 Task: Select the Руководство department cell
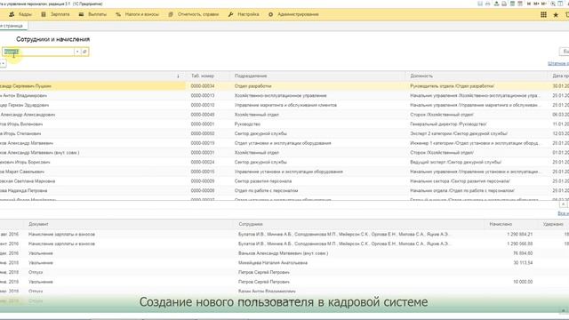click(247, 124)
